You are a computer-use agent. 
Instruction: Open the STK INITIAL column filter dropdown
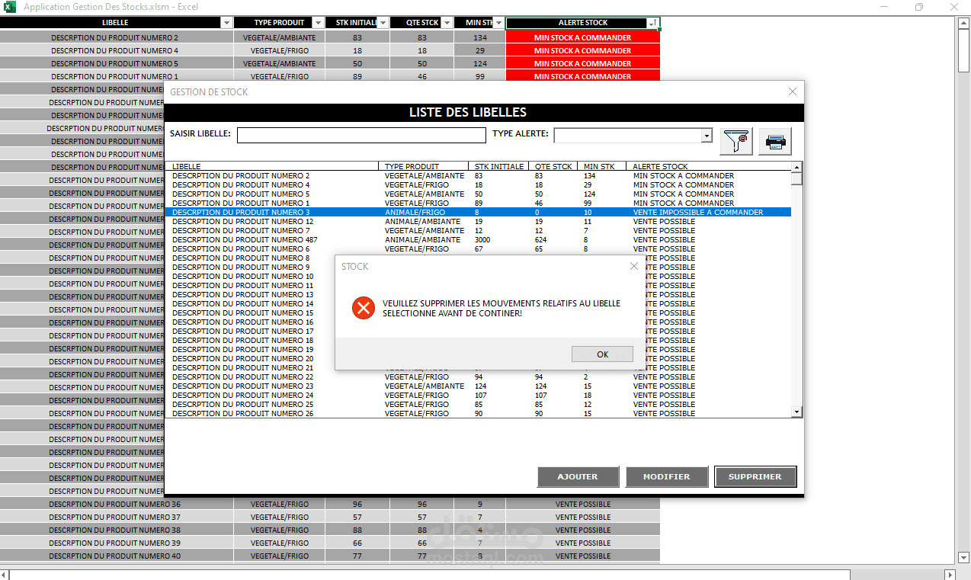[383, 23]
